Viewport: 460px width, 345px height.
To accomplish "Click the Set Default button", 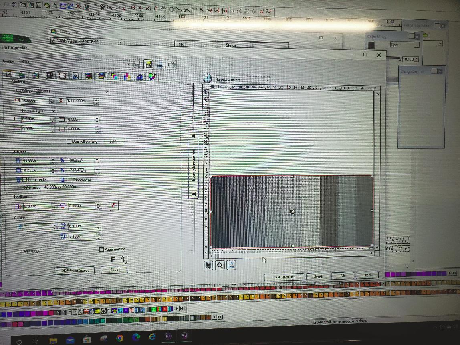I will 284,277.
